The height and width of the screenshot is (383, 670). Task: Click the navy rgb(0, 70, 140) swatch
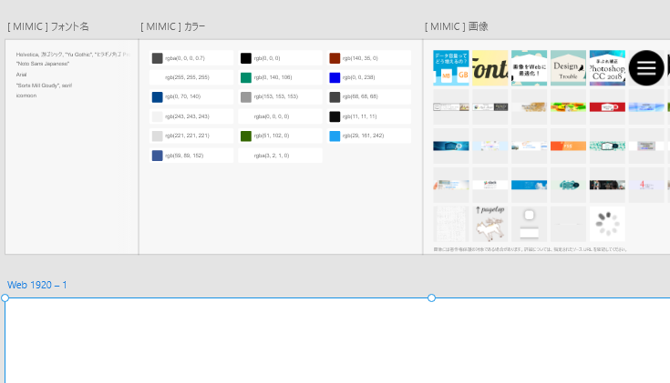tap(157, 96)
